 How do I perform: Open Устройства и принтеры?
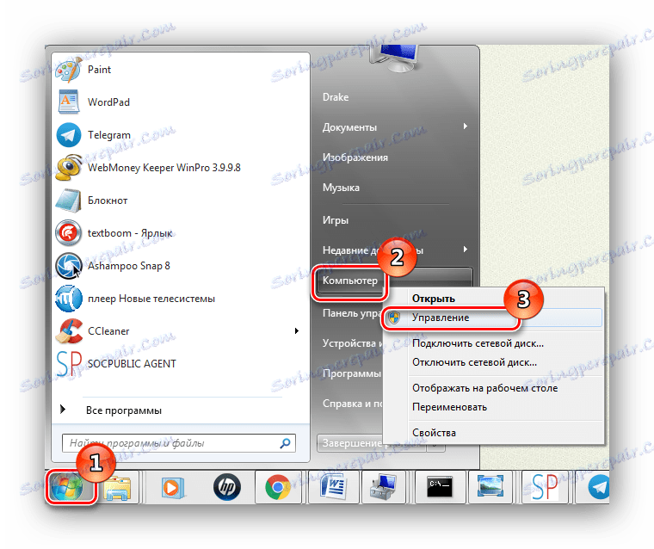(x=353, y=343)
